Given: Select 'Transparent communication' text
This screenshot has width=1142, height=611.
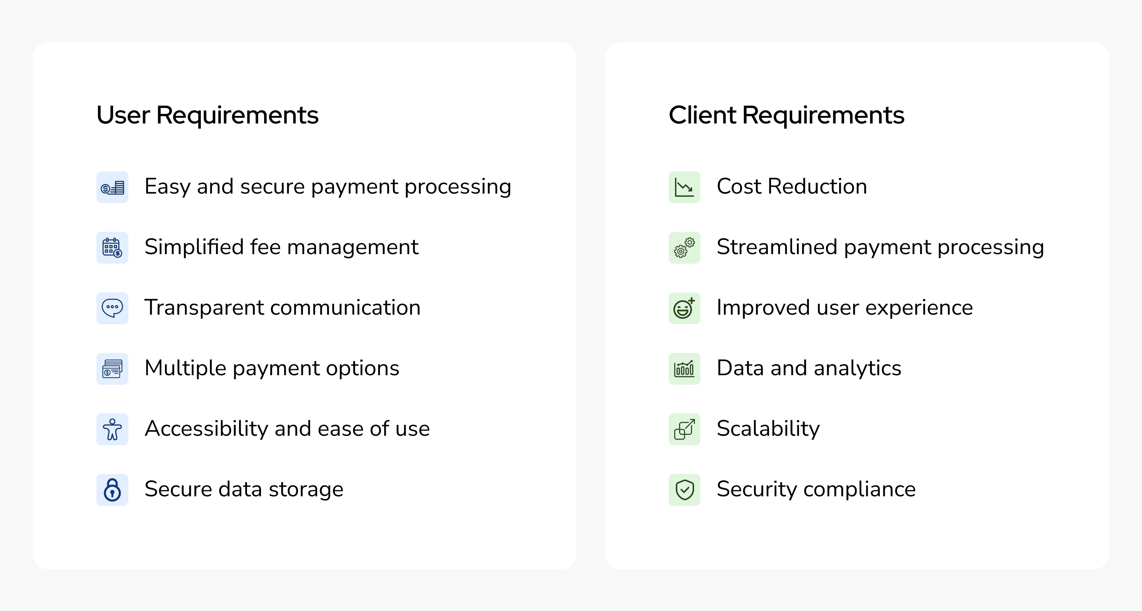Looking at the screenshot, I should [x=283, y=307].
